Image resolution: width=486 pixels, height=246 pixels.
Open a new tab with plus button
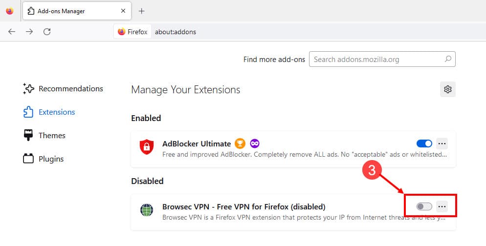(x=142, y=11)
